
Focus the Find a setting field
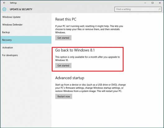[138, 9]
